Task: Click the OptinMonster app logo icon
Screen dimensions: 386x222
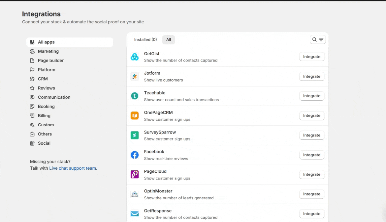Action: pyautogui.click(x=135, y=194)
